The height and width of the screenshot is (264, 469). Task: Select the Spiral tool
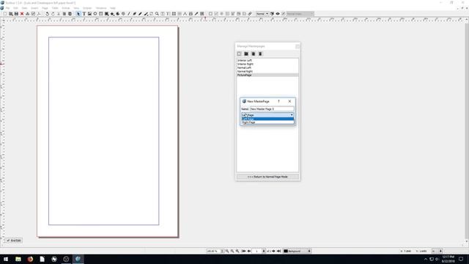tap(123, 14)
